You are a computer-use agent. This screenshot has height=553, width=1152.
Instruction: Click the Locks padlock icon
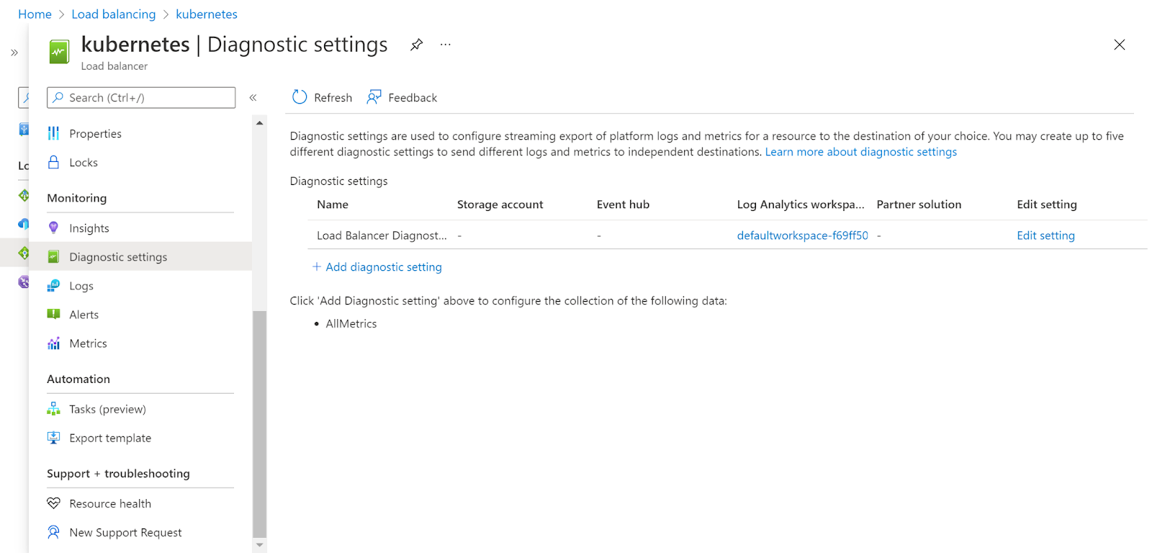click(53, 163)
